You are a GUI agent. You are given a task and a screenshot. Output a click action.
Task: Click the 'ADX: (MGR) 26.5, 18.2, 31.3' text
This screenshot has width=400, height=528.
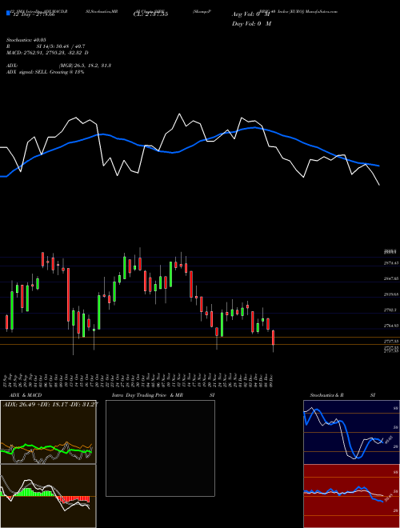[59, 66]
